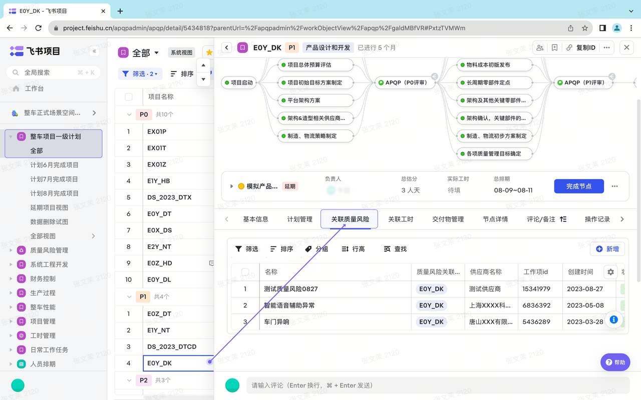Click the blue info floating icon

click(x=613, y=319)
